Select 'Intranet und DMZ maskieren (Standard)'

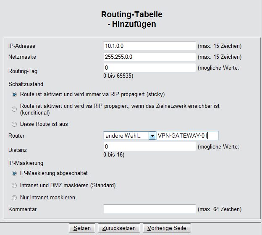tap(15, 185)
